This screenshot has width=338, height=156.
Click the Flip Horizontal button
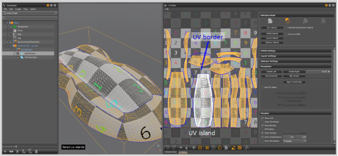point(271,76)
